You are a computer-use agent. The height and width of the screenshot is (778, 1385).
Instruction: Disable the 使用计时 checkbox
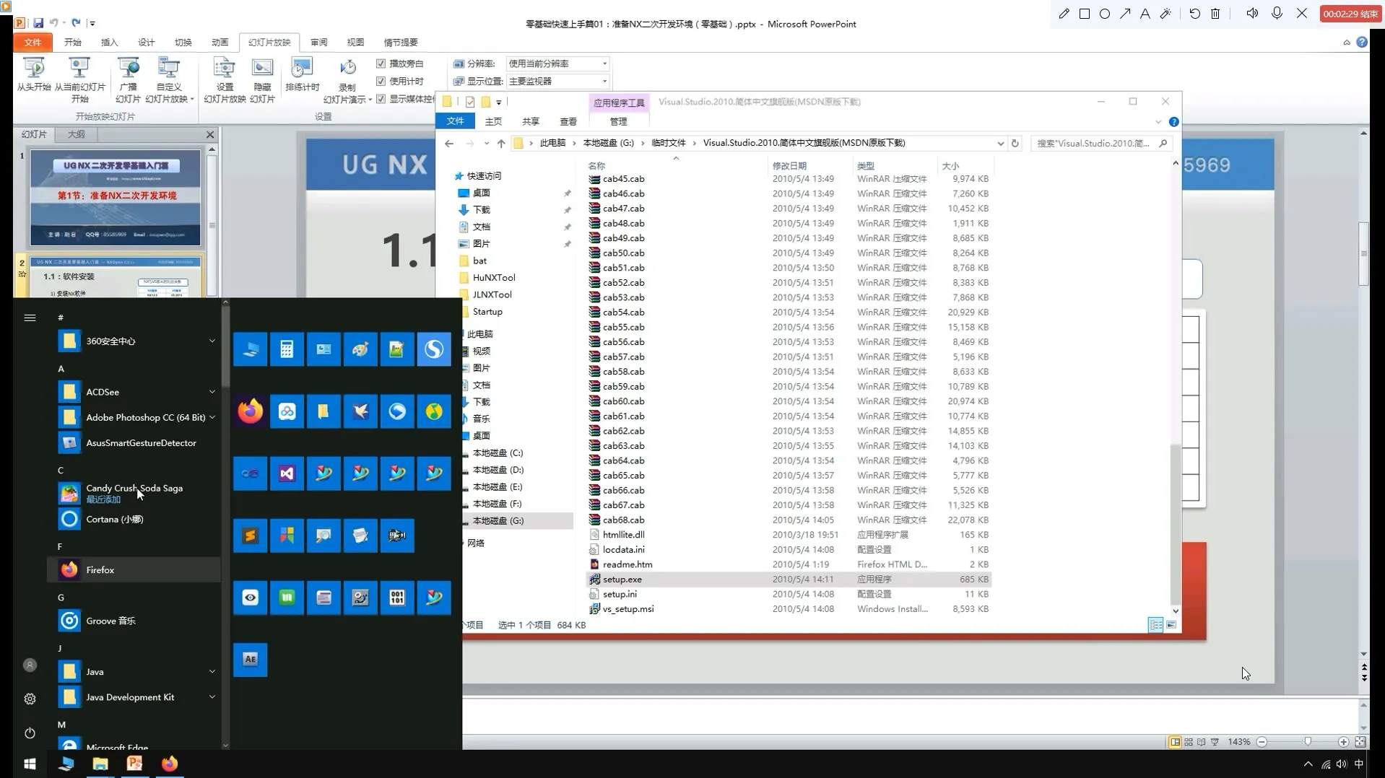[x=381, y=81]
